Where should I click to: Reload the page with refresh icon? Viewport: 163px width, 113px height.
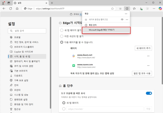point(10,8)
